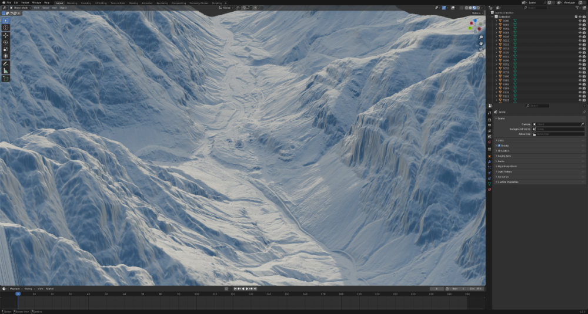The height and width of the screenshot is (314, 588).
Task: Toggle camera view in viewport
Action: (481, 50)
